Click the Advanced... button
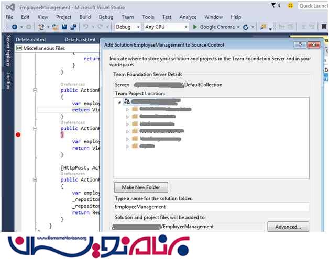Screen dimensions: 329x259 (x=288, y=227)
